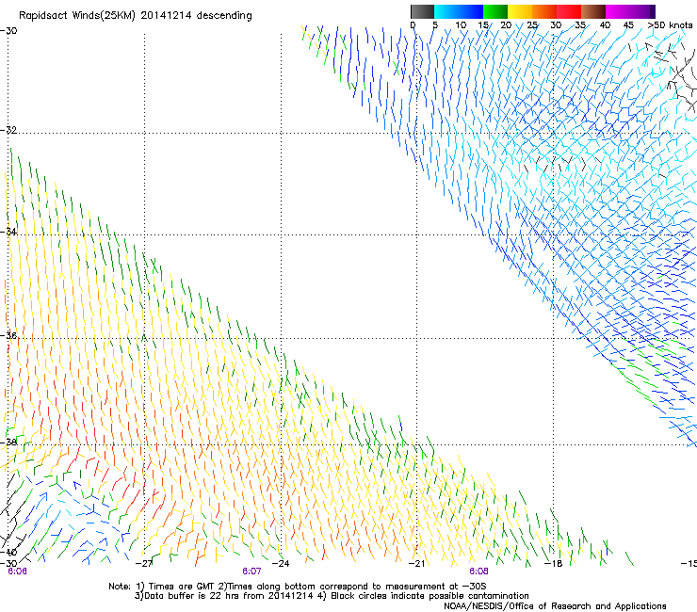This screenshot has height=612, width=697.
Task: Click the -18 longitude axis label
Action: tap(554, 564)
